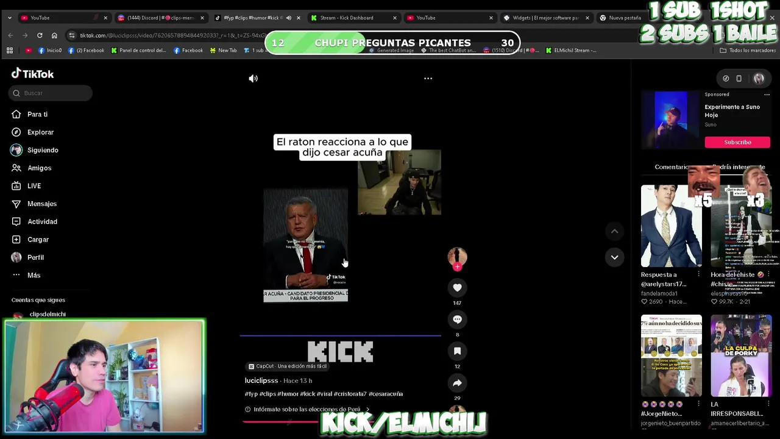
Task: Go back with the browser back arrow
Action: (10, 35)
